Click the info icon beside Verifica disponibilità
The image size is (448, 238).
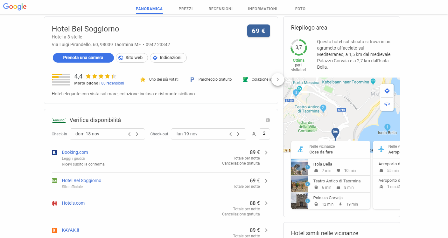tap(268, 120)
